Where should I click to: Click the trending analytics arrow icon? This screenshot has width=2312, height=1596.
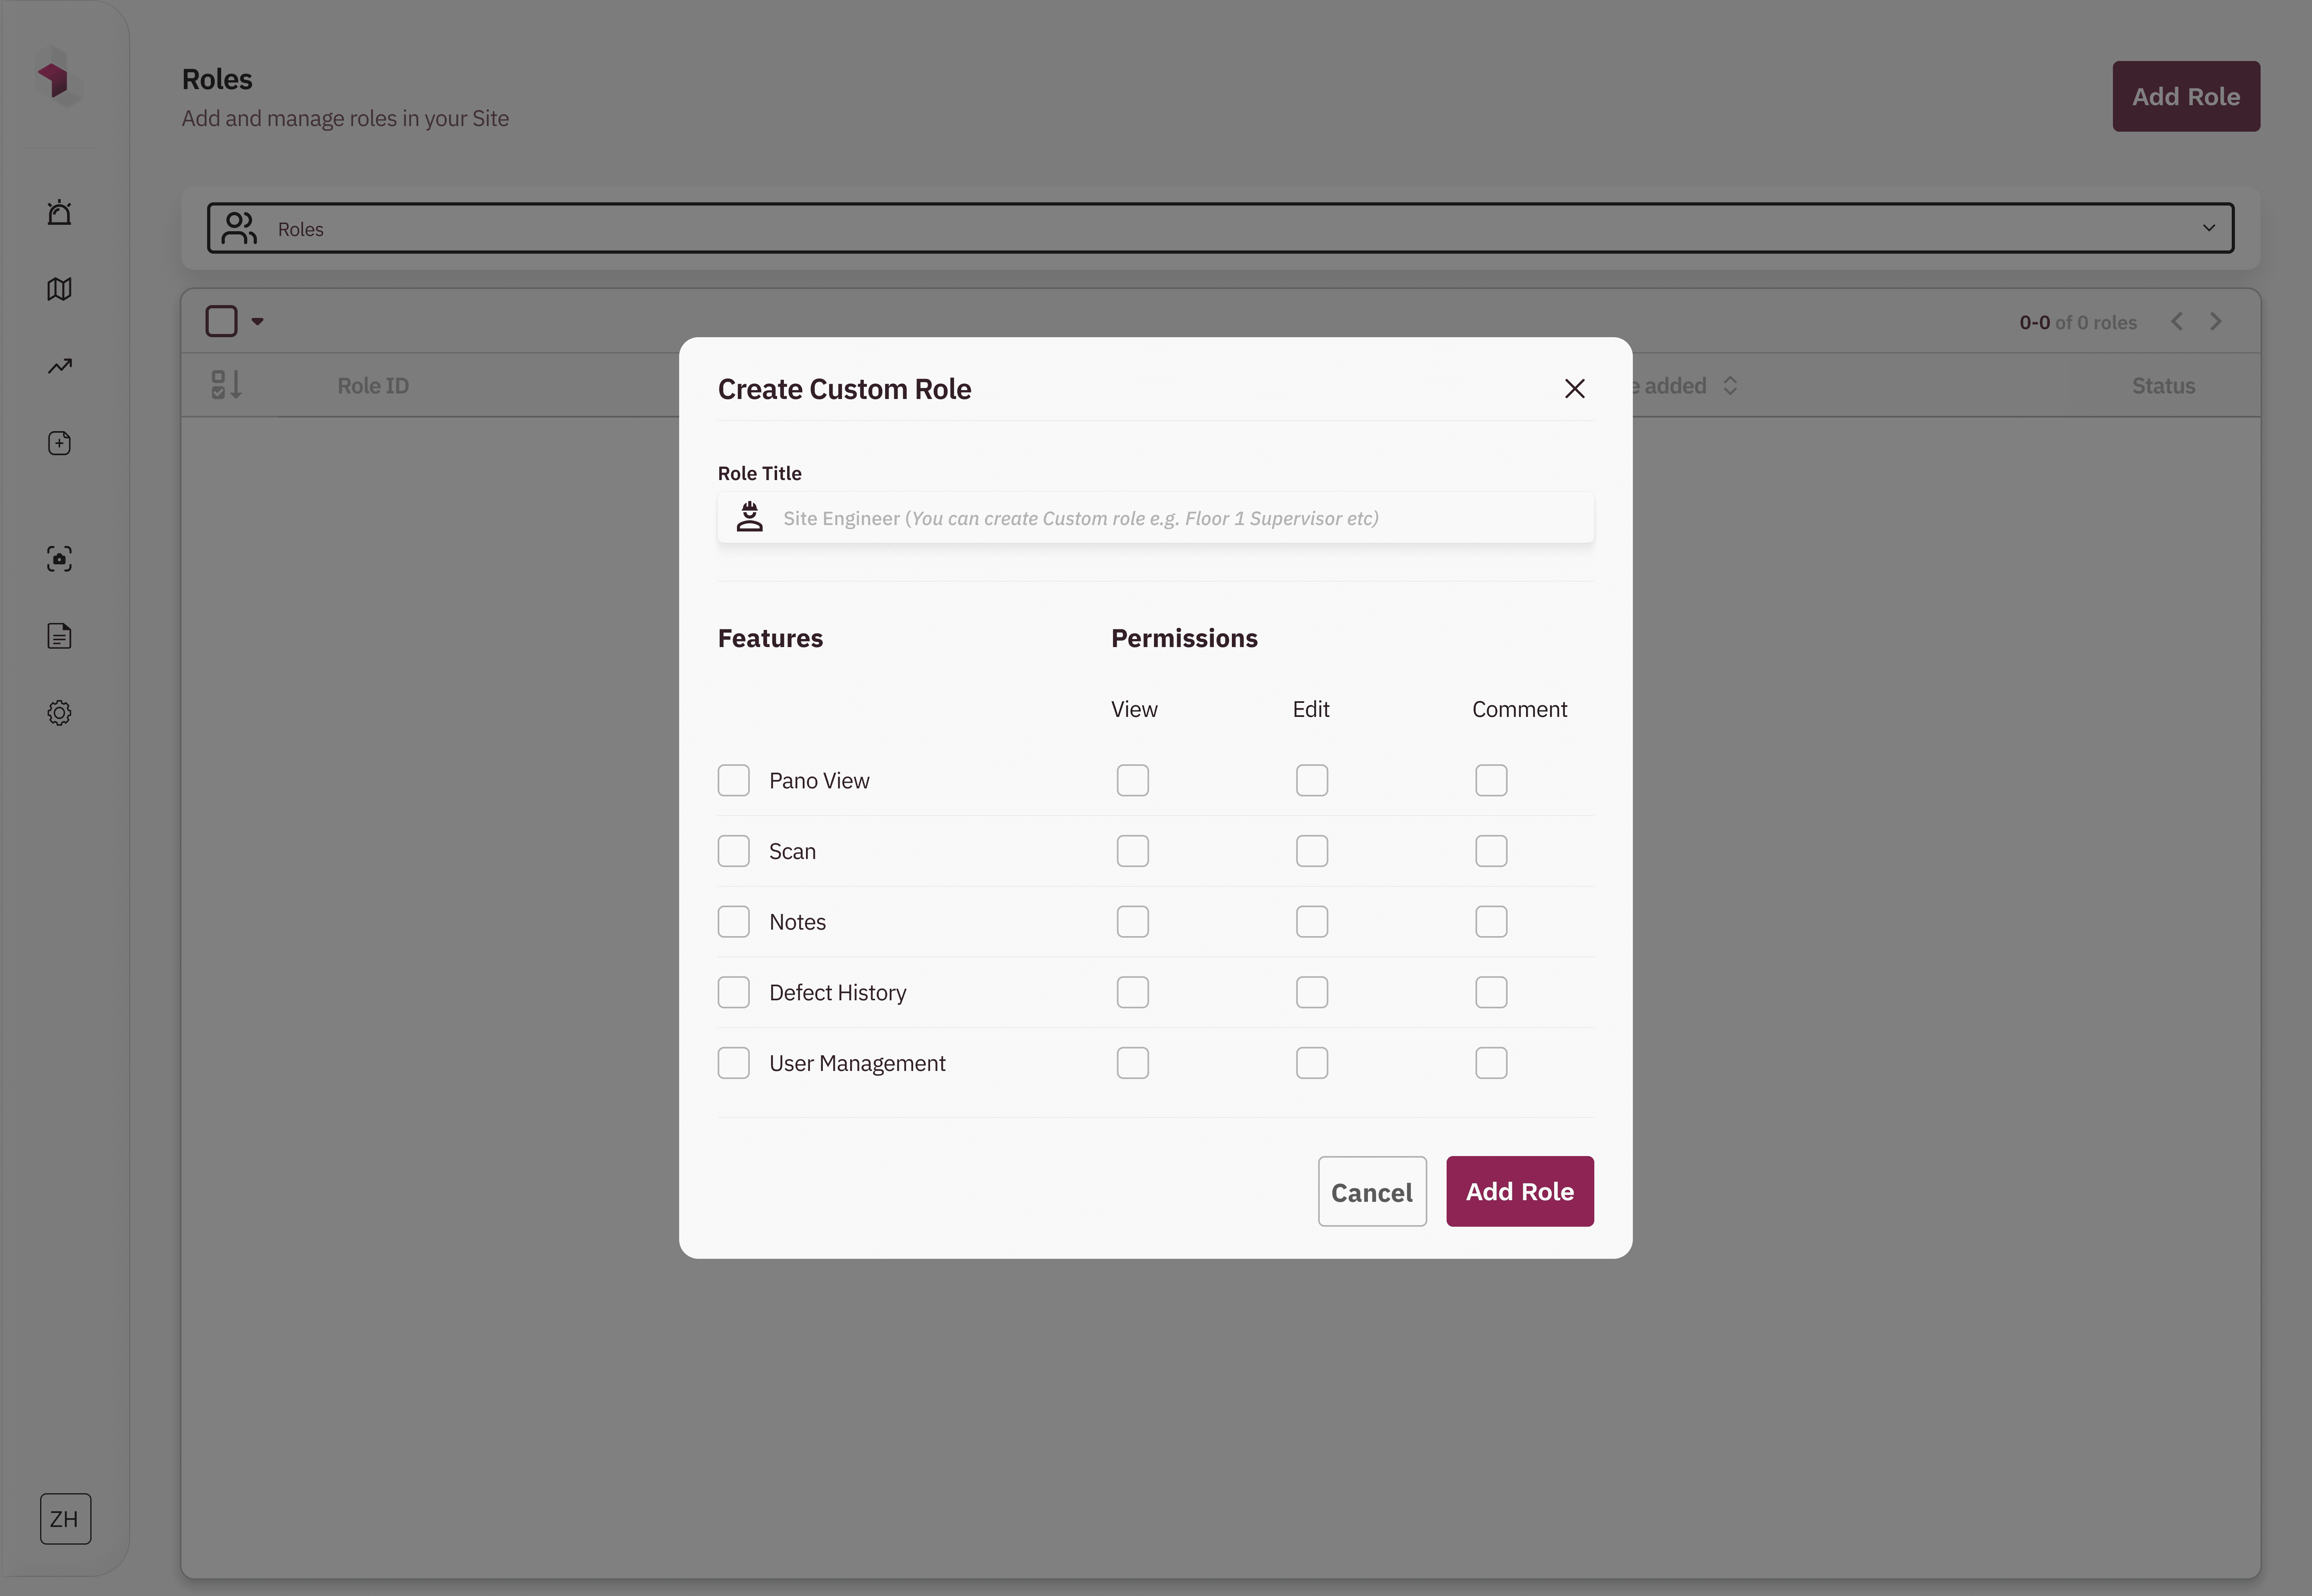(x=59, y=366)
